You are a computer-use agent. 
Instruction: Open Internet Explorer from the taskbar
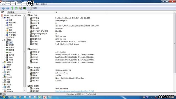[10, 97]
